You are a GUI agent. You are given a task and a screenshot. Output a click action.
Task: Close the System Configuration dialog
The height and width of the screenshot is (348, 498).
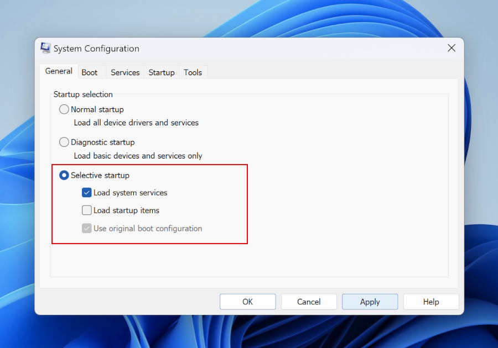452,48
